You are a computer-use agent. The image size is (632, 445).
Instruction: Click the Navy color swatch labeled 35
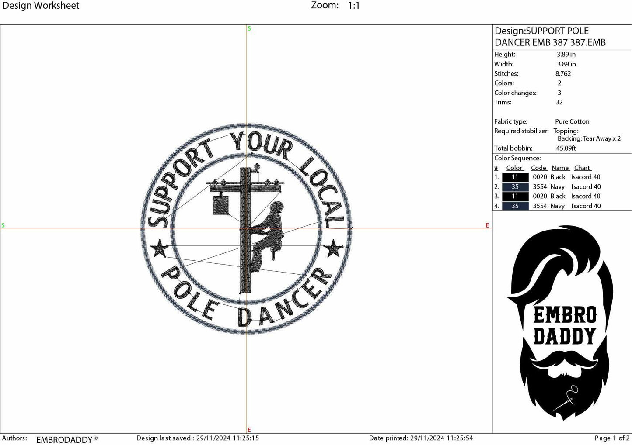[515, 186]
